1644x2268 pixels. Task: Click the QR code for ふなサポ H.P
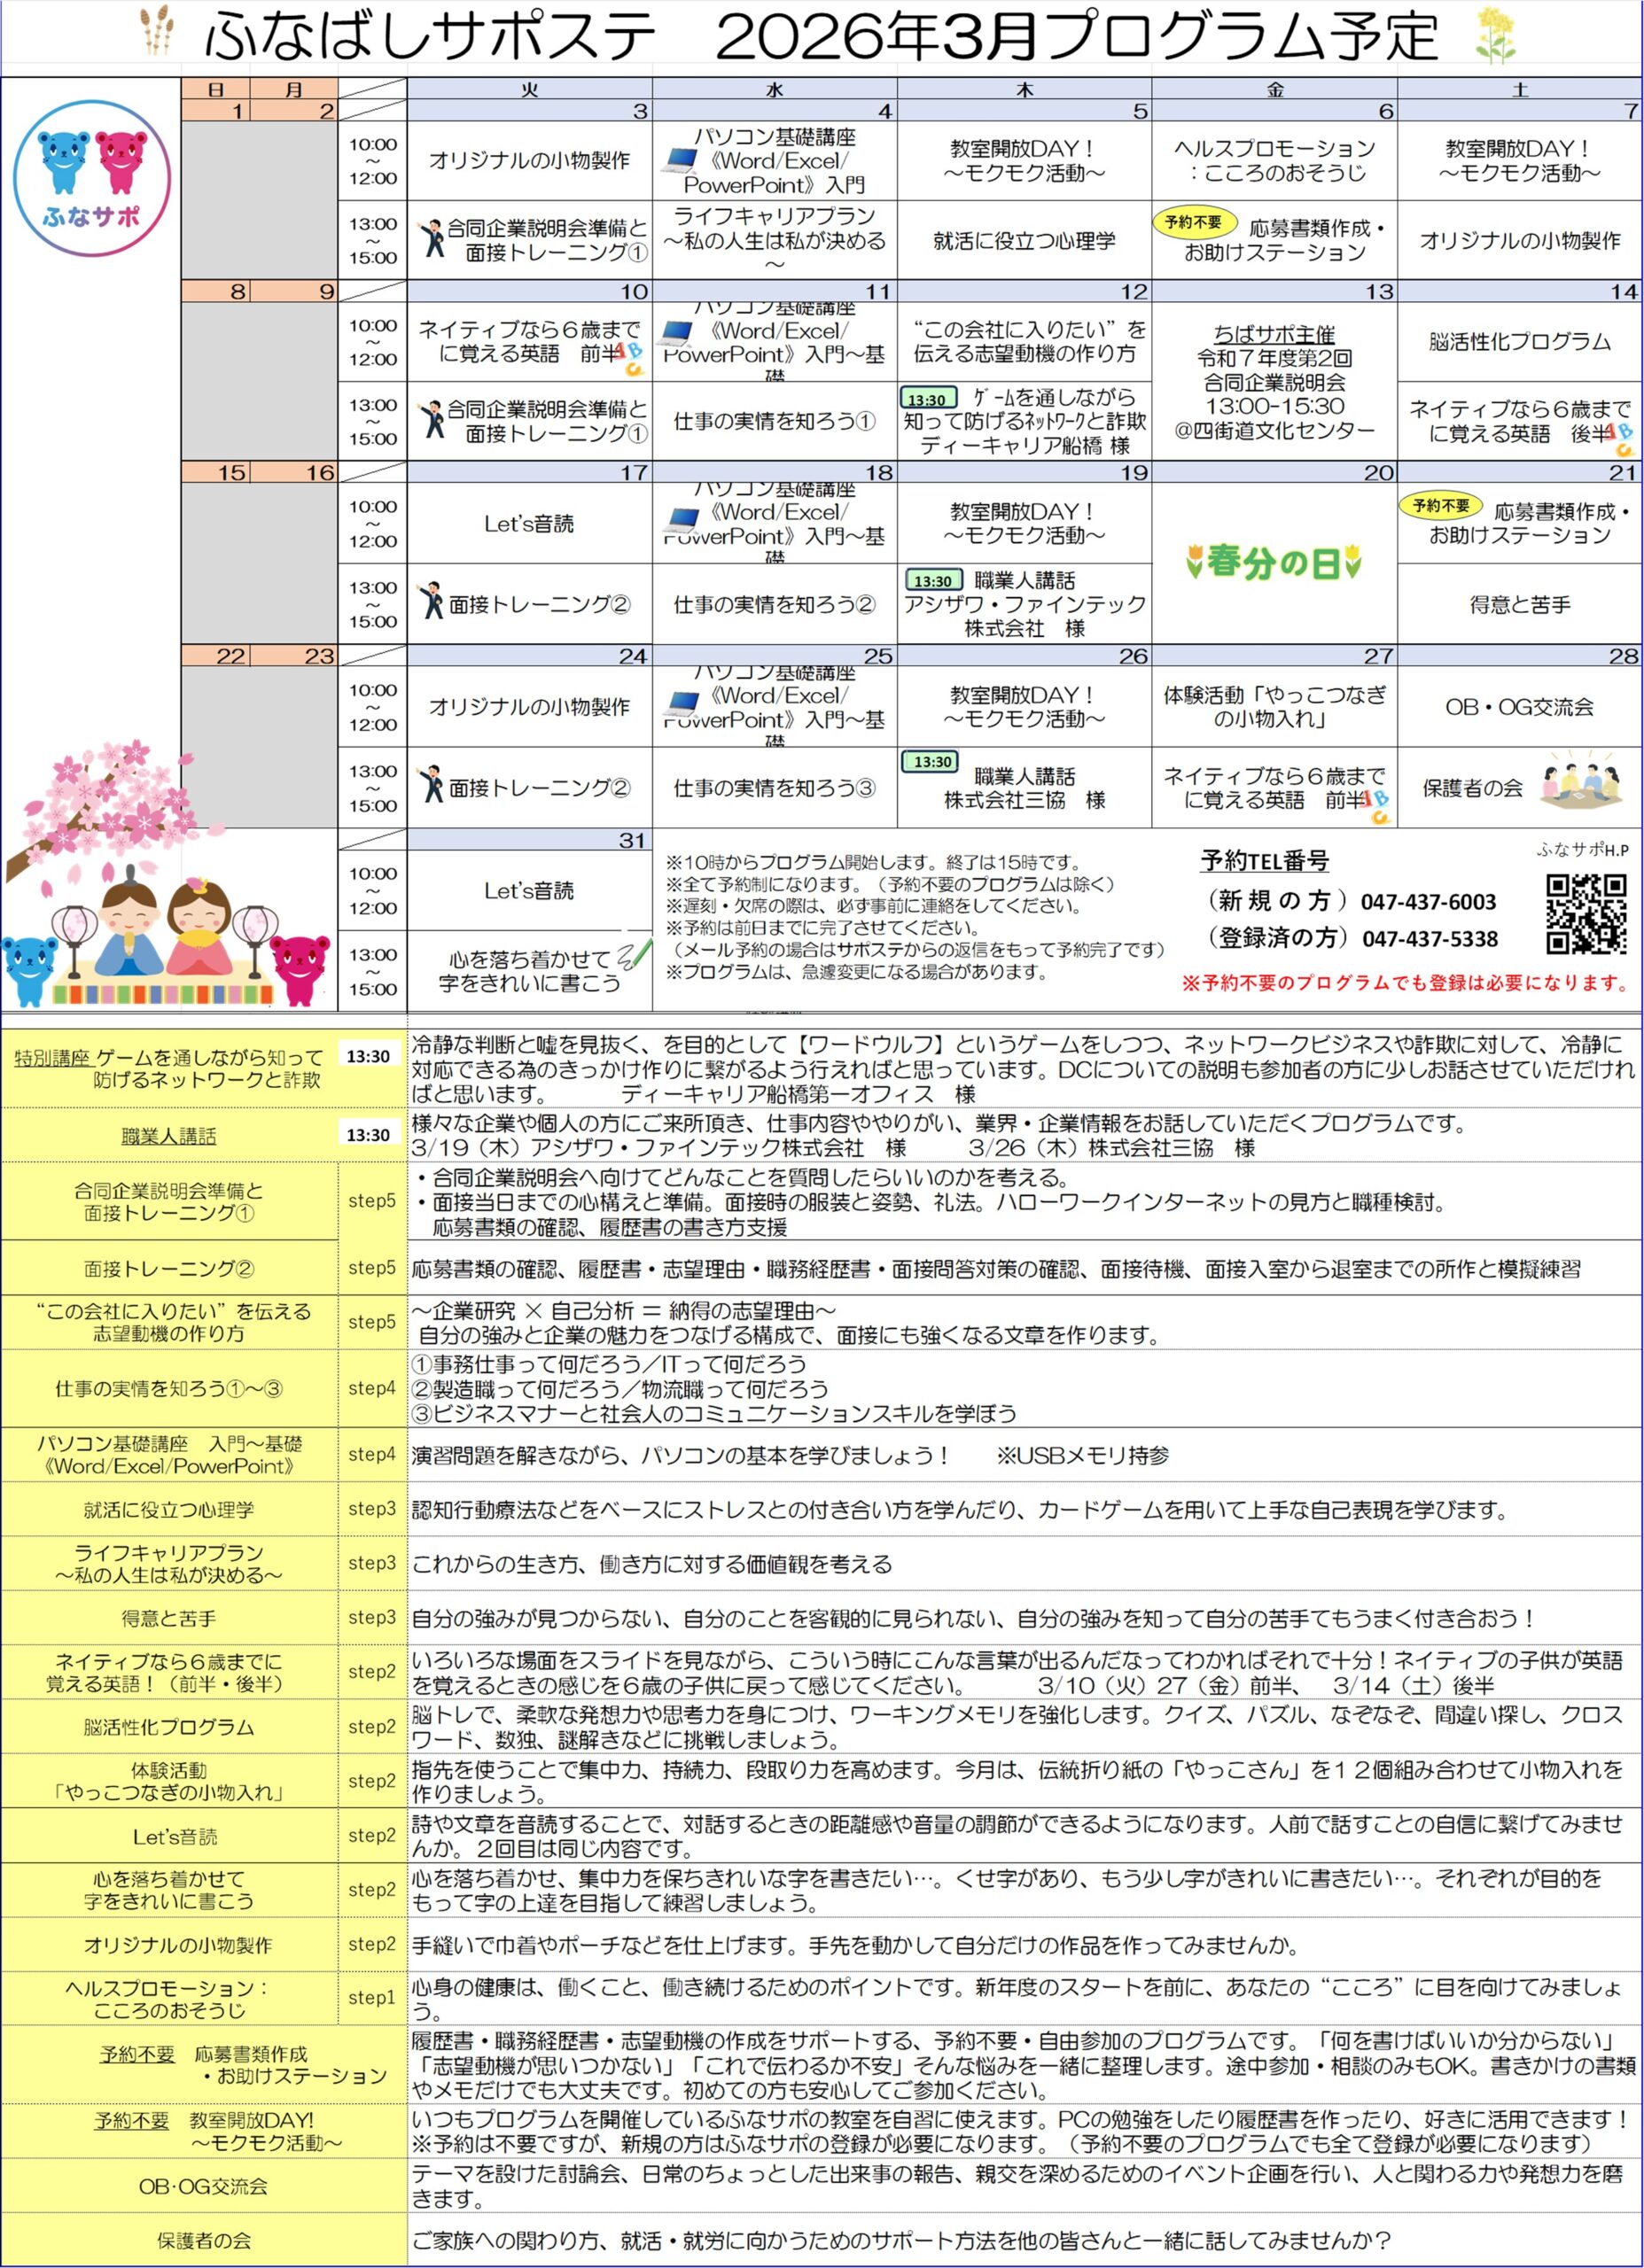coord(1585,913)
